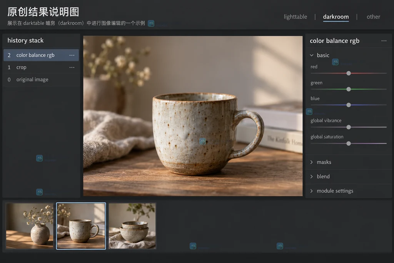The width and height of the screenshot is (394, 263).
Task: Click the color balance rgb module panel title
Action: tap(334, 41)
